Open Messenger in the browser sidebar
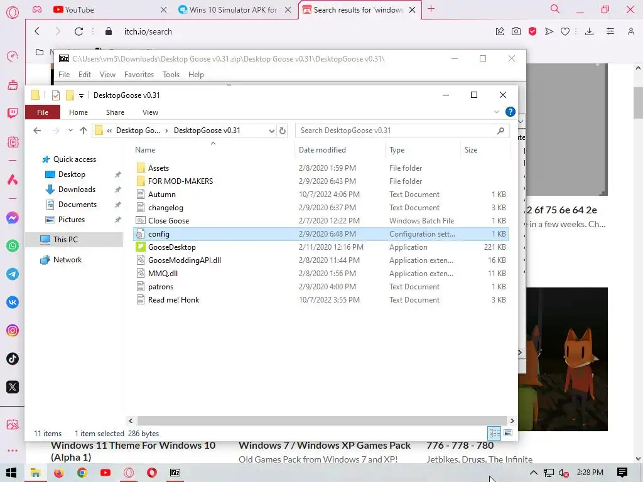 [x=13, y=218]
